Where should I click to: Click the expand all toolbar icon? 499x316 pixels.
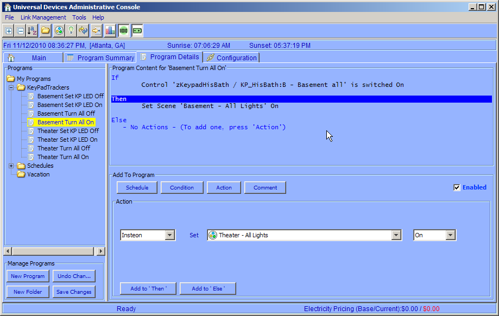[9, 30]
